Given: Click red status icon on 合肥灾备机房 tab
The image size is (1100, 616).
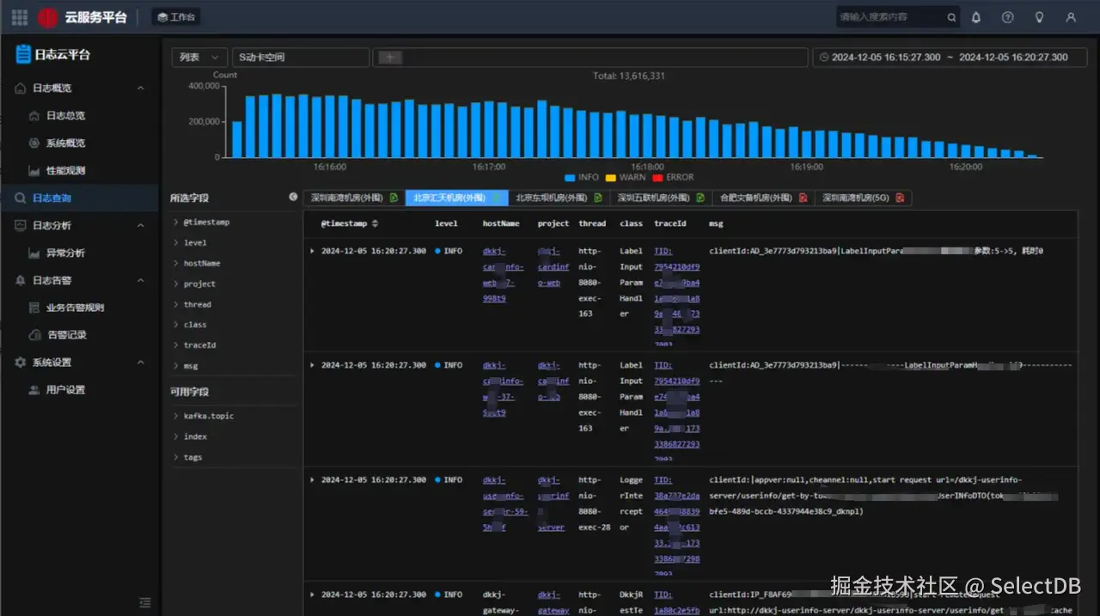Looking at the screenshot, I should (803, 198).
